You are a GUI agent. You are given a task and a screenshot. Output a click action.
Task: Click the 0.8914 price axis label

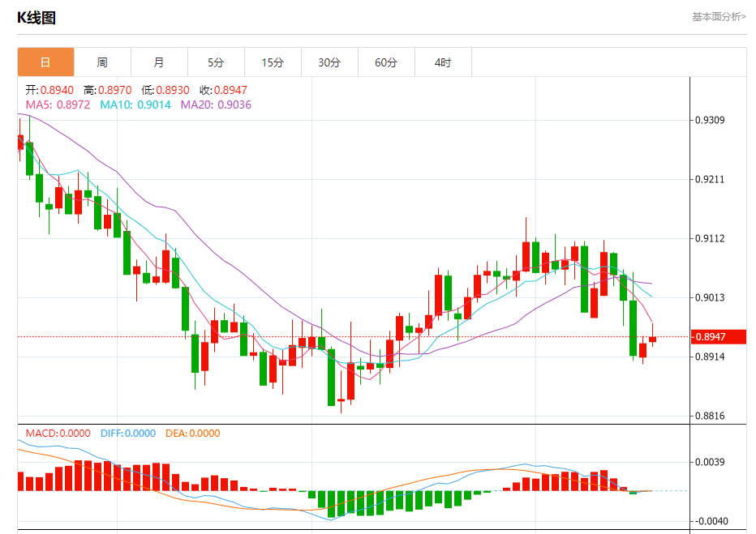click(710, 357)
